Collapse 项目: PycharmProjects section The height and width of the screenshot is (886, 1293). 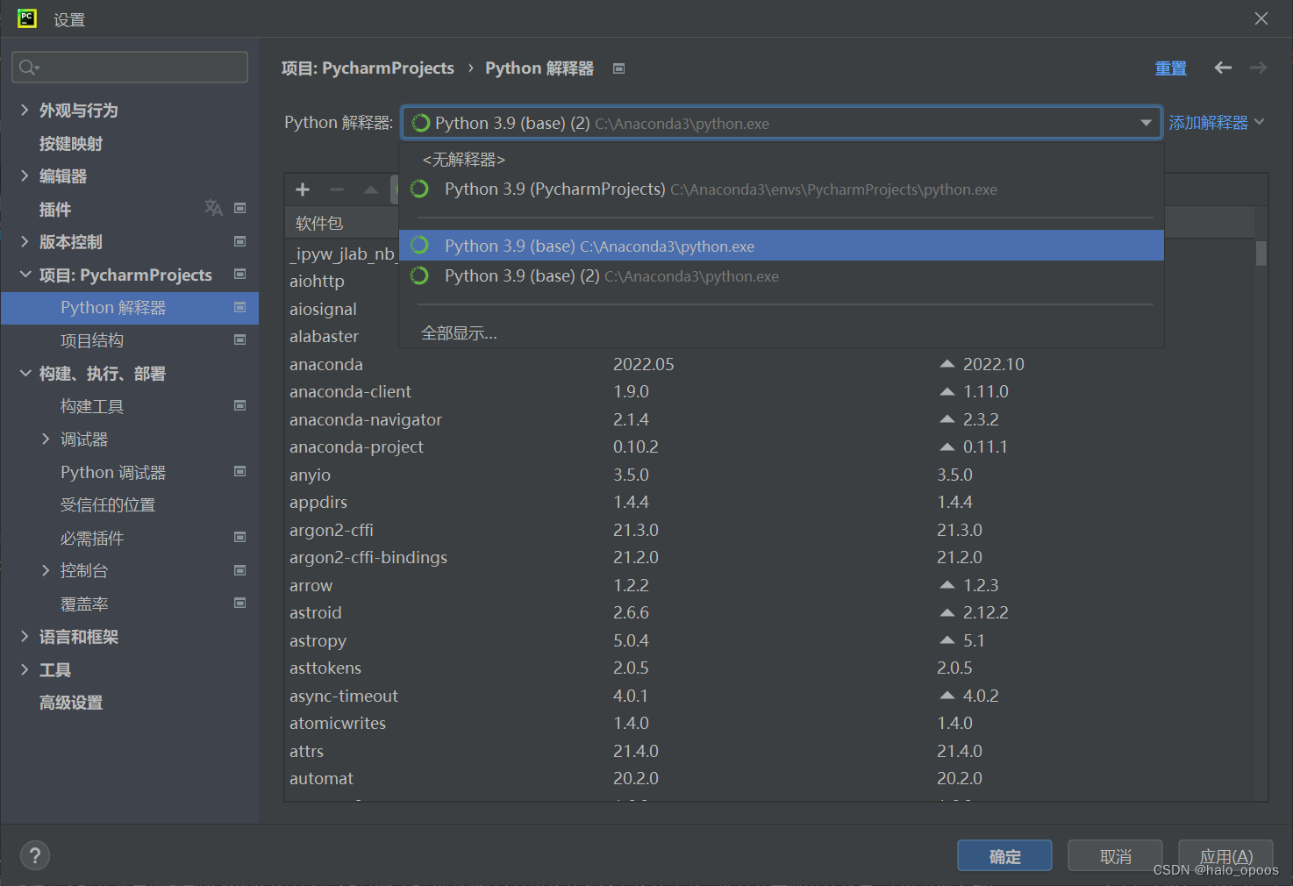(x=25, y=275)
